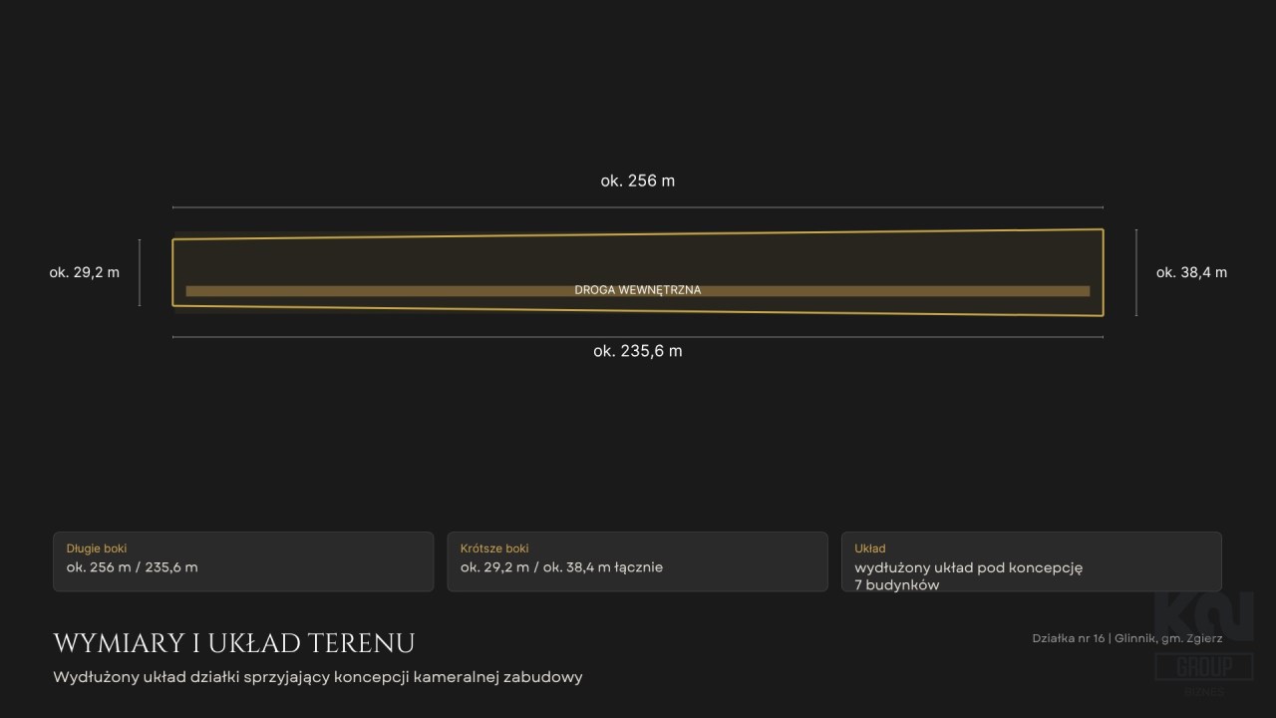Click the K&J GROUP logo watermark
This screenshot has width=1276, height=718.
point(1204,644)
